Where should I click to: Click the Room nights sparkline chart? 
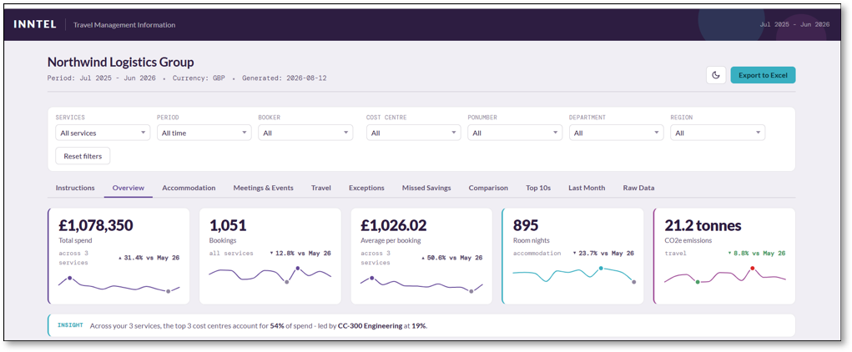click(573, 274)
